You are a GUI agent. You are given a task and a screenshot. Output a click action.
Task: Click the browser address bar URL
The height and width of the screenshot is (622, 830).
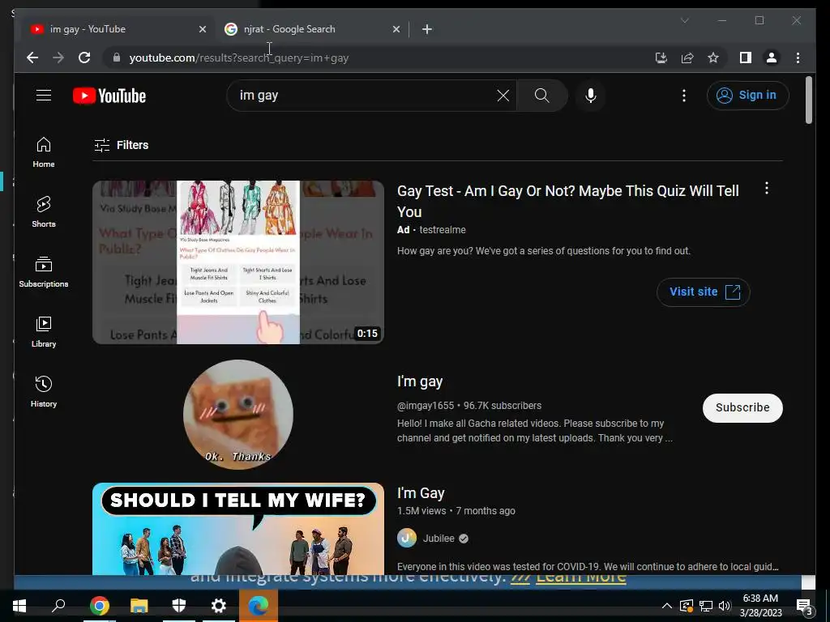[x=239, y=58]
